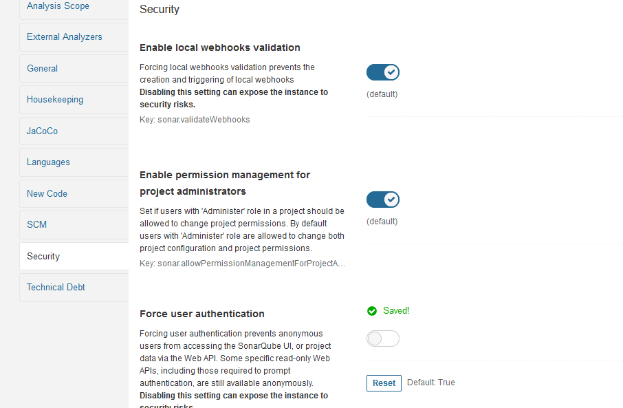Click the Security page heading

tap(160, 10)
